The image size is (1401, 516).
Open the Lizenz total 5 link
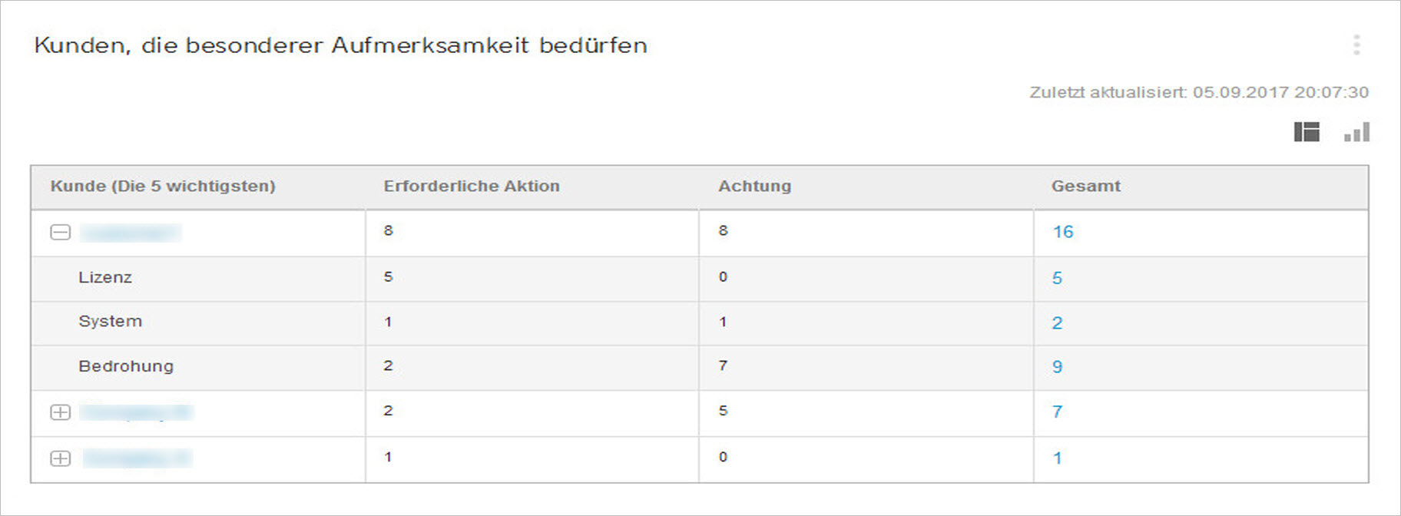tap(1057, 278)
